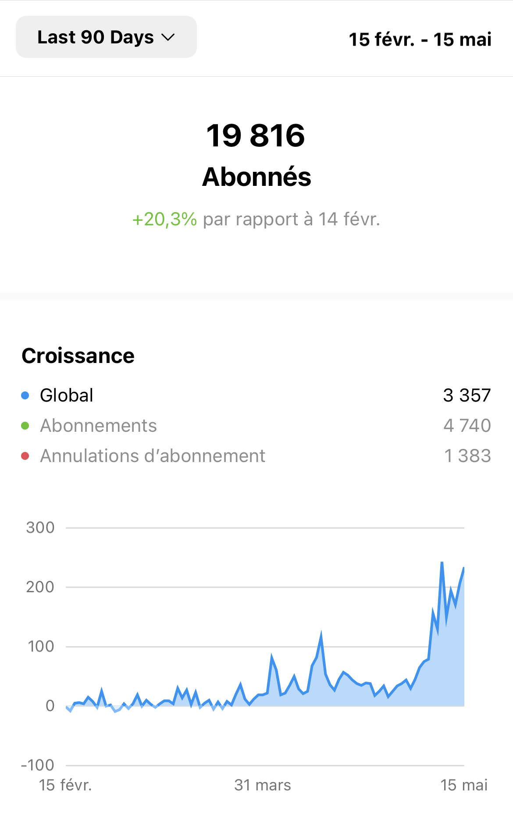Toggle the Global series blue dot
Image resolution: width=513 pixels, height=818 pixels.
(25, 395)
